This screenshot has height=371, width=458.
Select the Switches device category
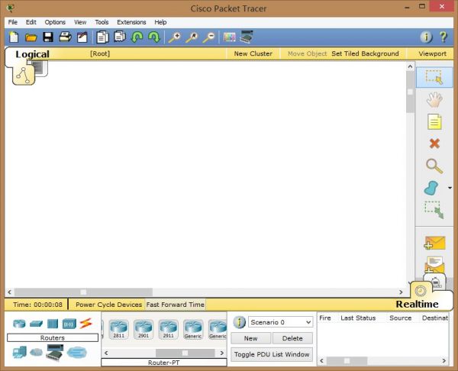pos(36,324)
